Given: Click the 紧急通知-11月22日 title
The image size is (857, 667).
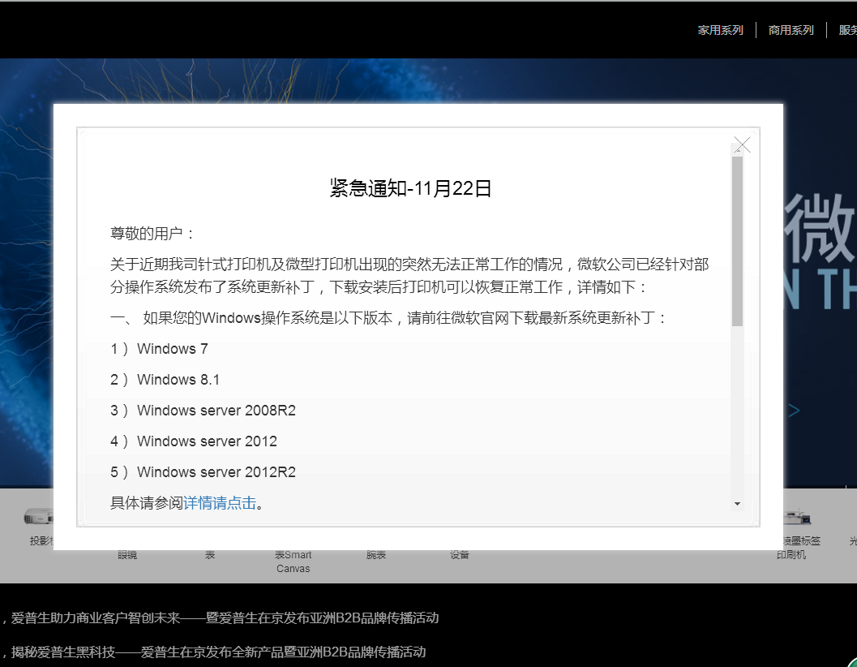Looking at the screenshot, I should 410,188.
